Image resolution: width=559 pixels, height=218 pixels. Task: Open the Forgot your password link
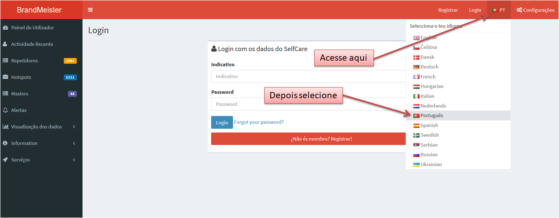(259, 122)
